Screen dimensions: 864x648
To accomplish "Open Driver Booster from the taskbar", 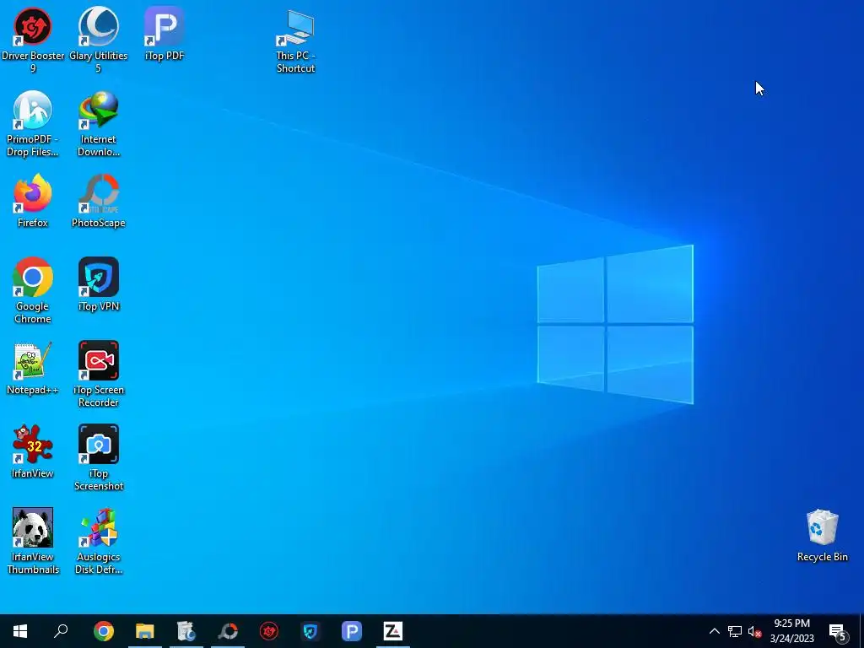I will pyautogui.click(x=269, y=631).
